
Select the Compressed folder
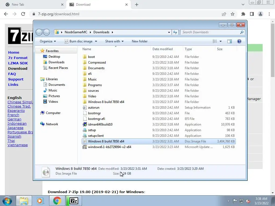[97, 62]
